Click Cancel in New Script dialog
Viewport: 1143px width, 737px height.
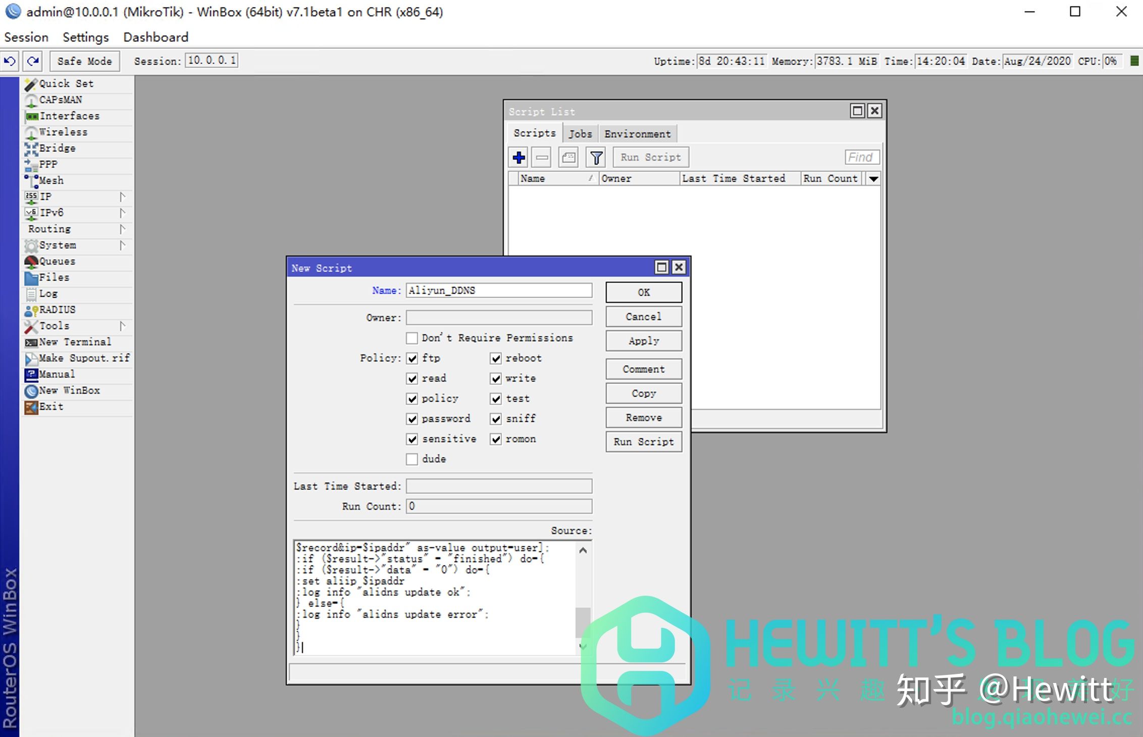644,317
